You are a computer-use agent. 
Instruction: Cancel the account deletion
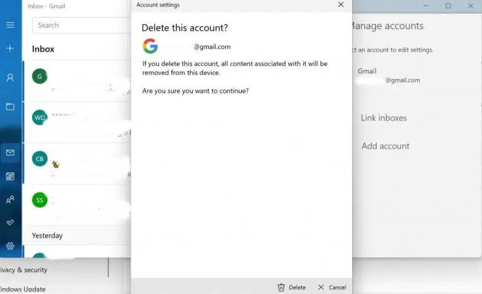pyautogui.click(x=332, y=288)
